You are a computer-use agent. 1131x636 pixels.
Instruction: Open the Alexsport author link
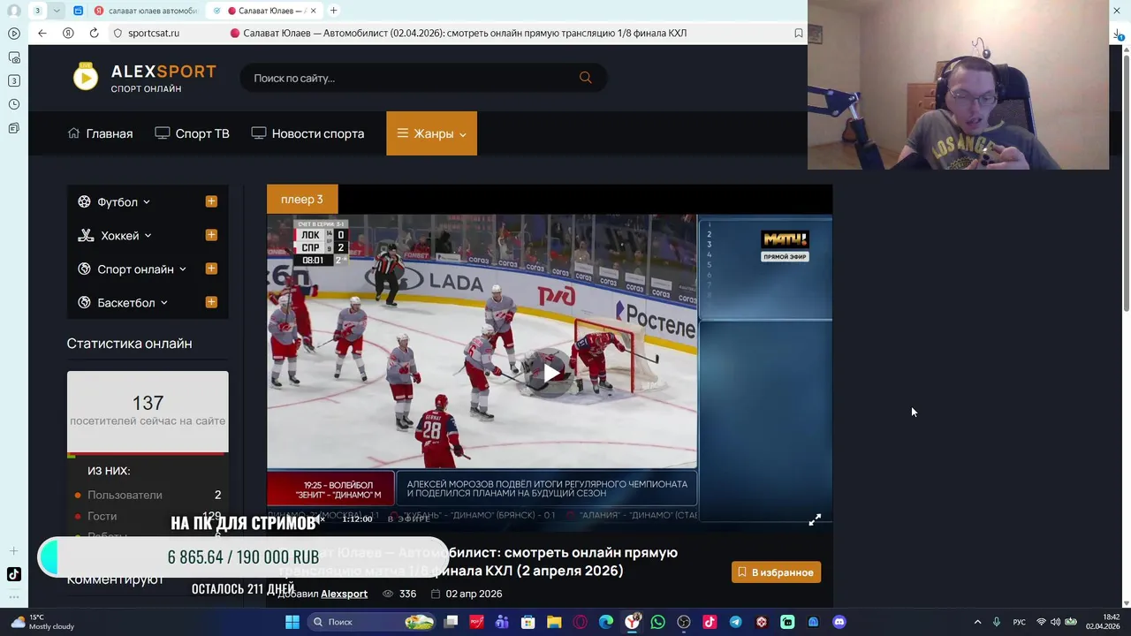344,594
